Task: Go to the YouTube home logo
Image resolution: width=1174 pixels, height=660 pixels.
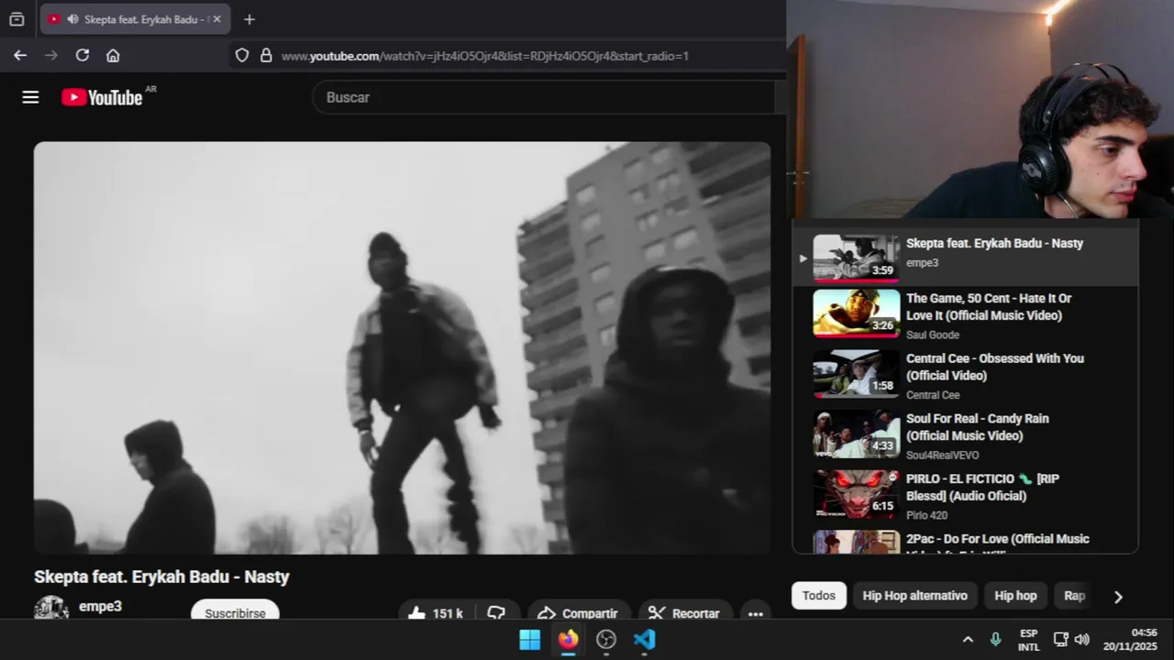Action: click(102, 97)
